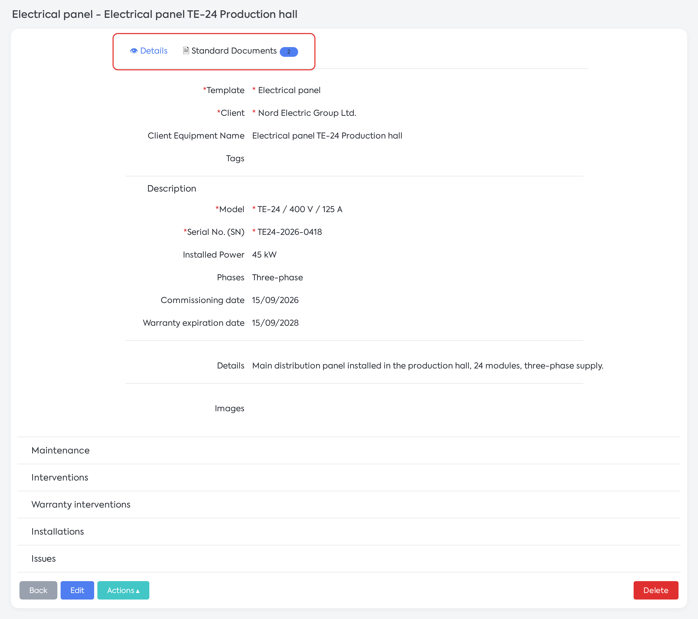Expand the Issues section
The image size is (698, 619).
click(x=349, y=559)
